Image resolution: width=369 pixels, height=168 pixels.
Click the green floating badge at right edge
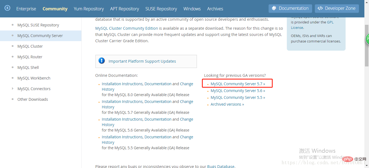point(367,39)
